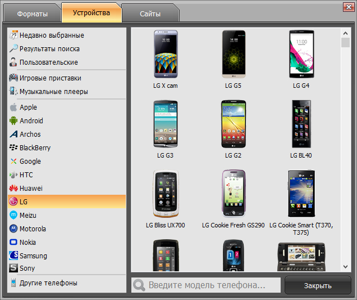Click the phone model search field

[x=206, y=285]
